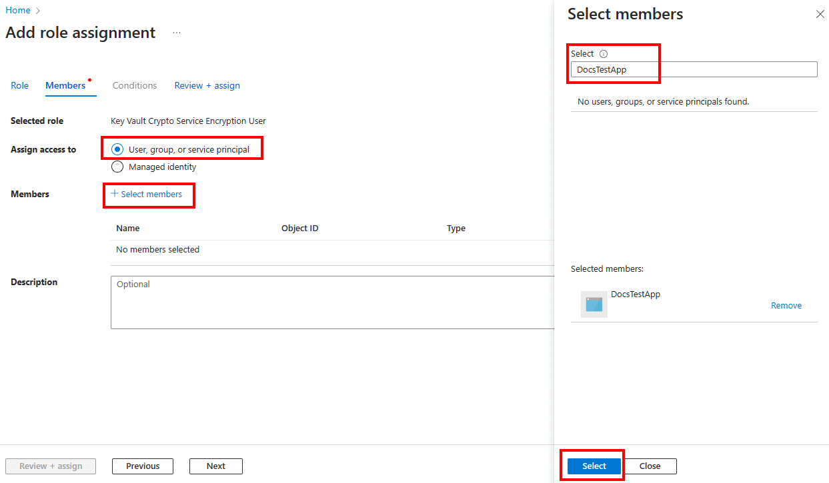Click the DocsTestApp application icon

coord(594,304)
